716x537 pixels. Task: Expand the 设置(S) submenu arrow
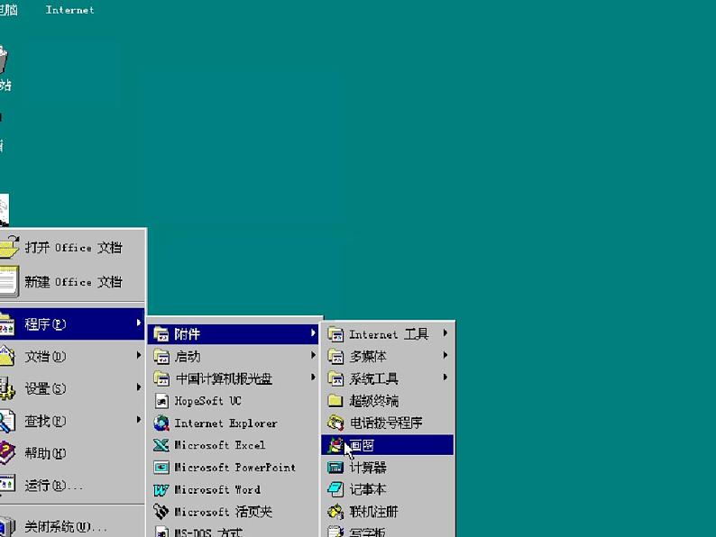[139, 387]
